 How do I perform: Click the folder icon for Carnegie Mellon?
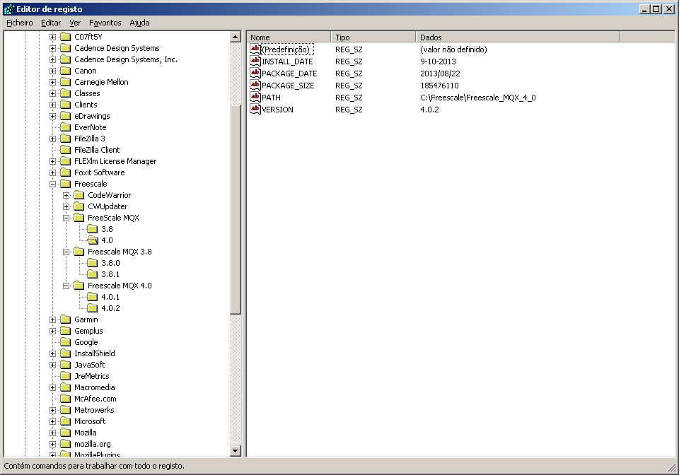tap(65, 82)
